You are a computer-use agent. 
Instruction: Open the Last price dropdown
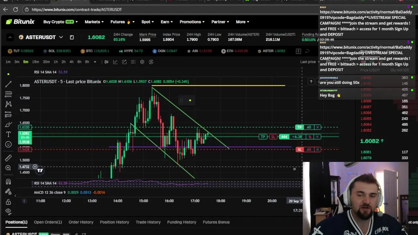click(310, 62)
